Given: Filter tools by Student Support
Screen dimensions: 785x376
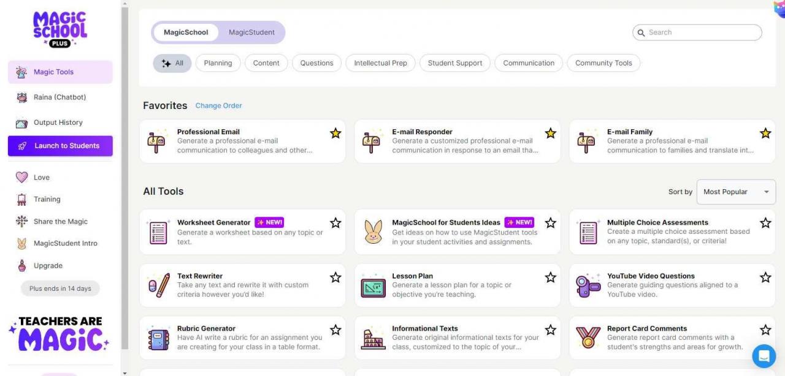Looking at the screenshot, I should (455, 63).
